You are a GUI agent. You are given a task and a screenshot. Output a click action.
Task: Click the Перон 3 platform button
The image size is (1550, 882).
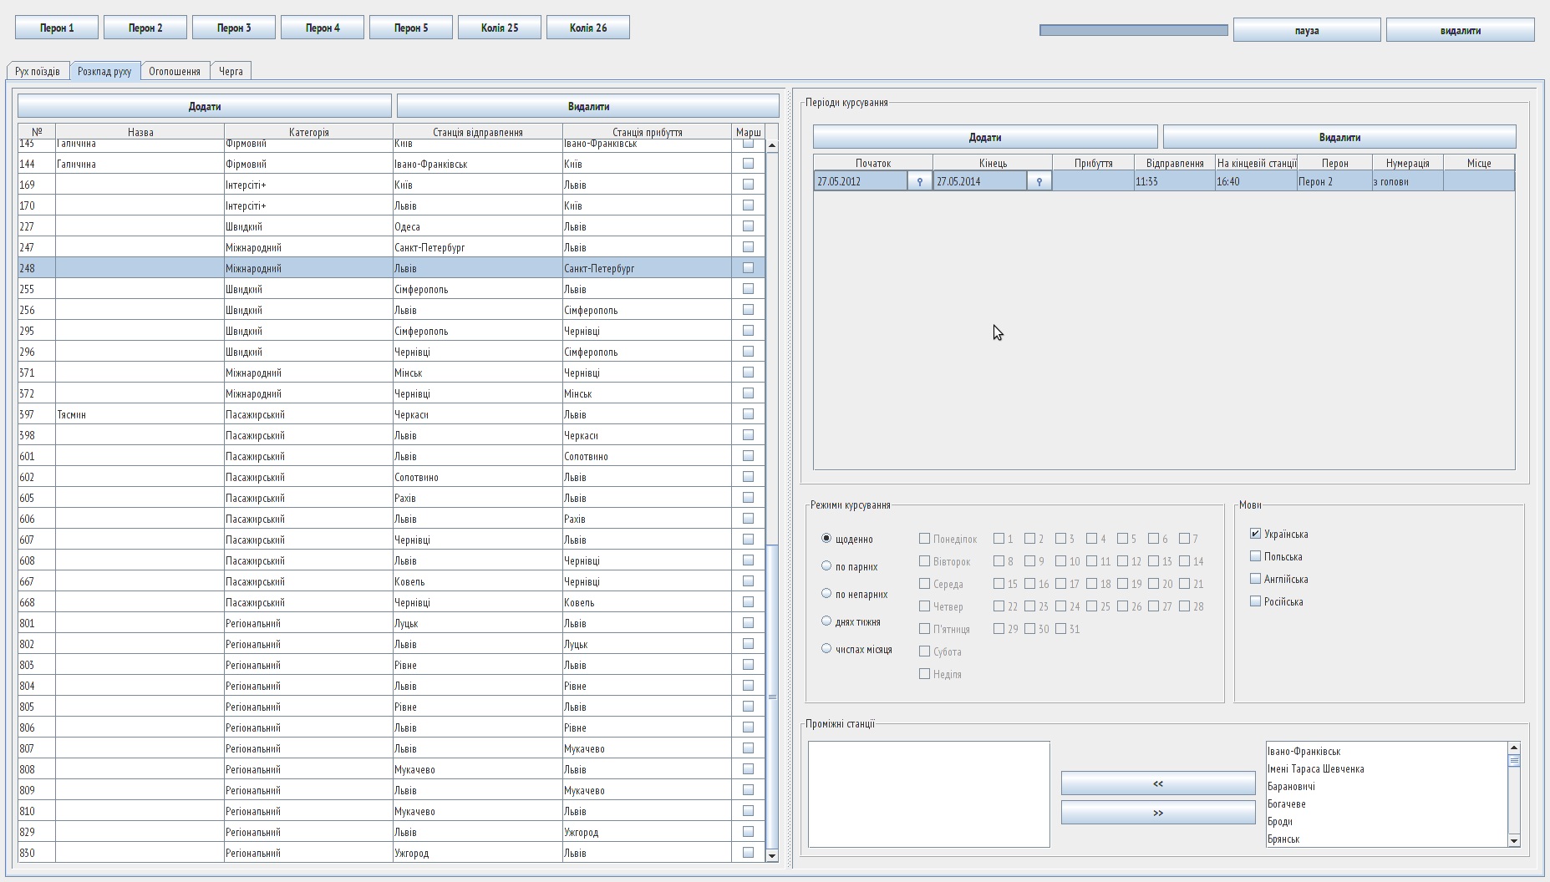coord(234,27)
